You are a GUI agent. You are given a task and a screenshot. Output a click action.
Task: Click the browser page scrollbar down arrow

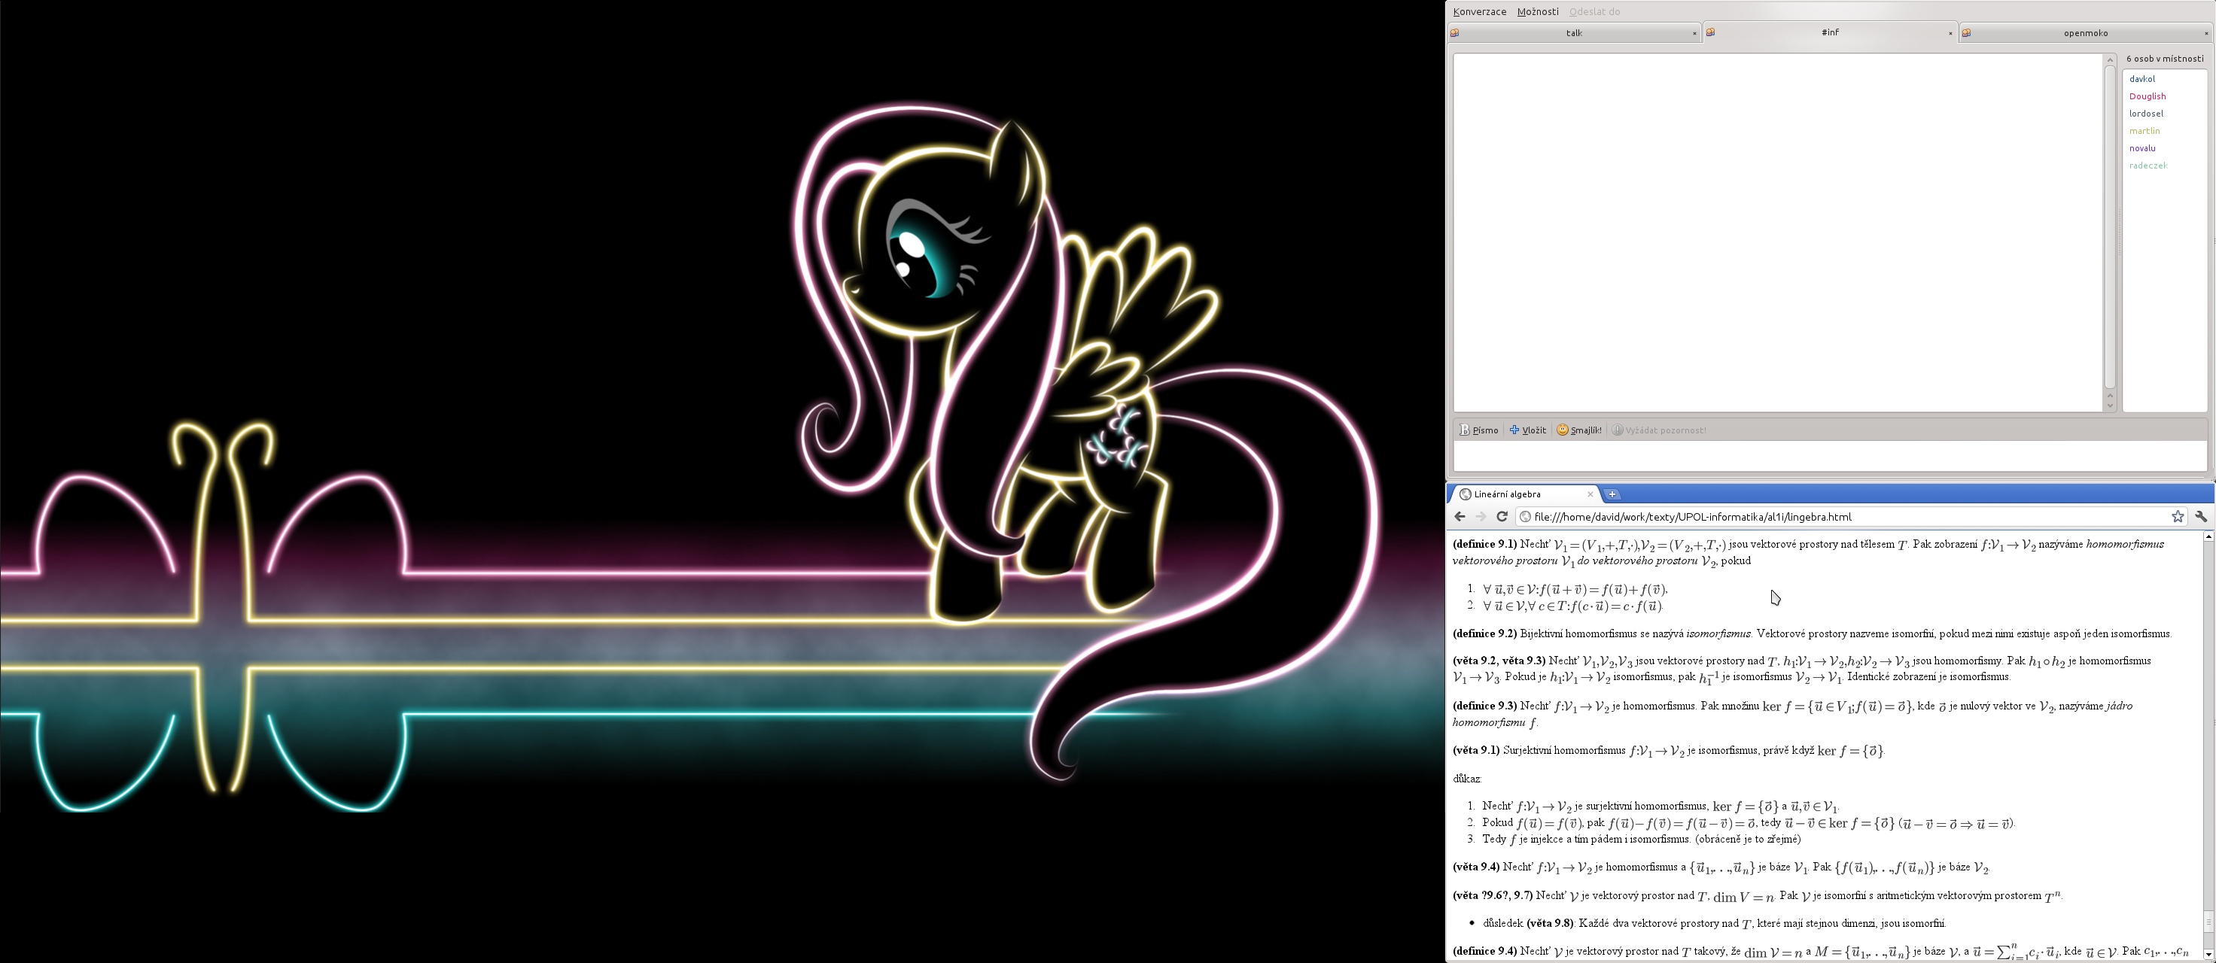[2208, 955]
